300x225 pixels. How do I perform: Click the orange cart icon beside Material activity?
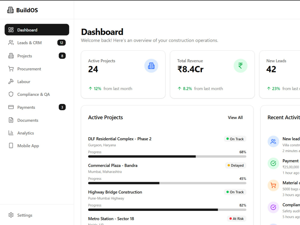273,185
